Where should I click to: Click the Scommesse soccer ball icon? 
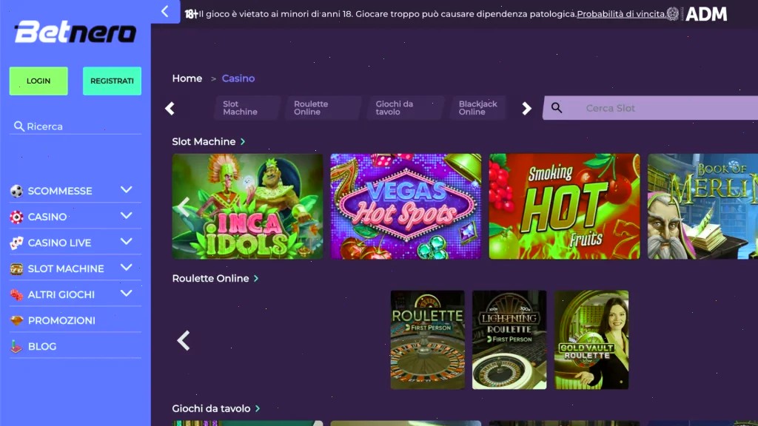[16, 191]
